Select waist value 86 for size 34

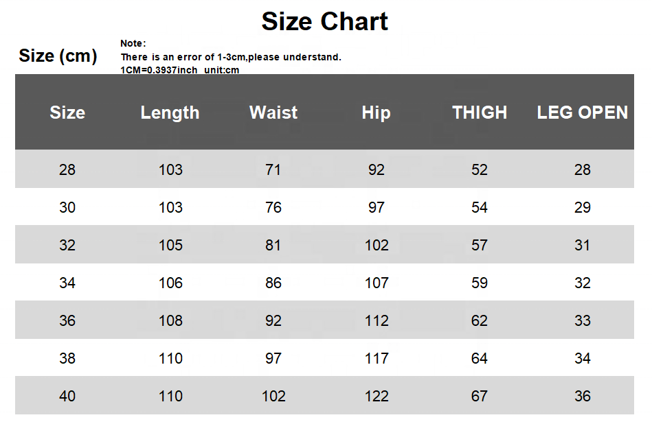click(273, 283)
